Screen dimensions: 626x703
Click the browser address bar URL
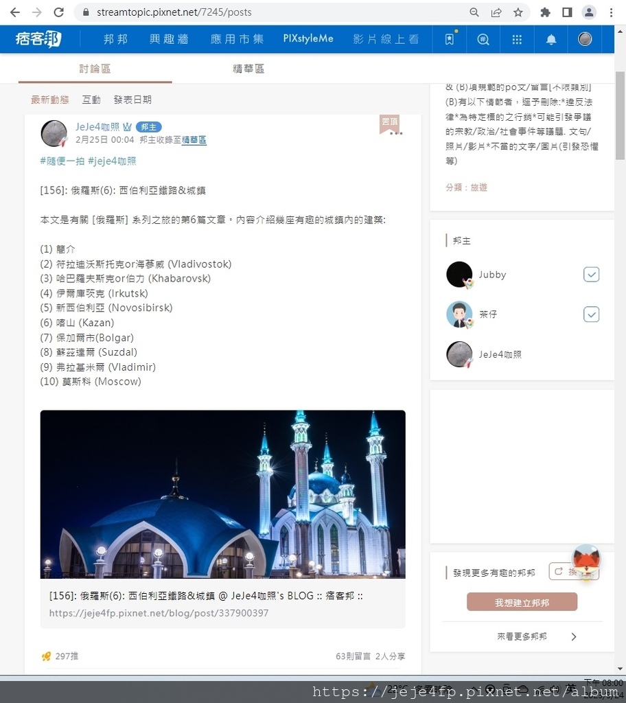pyautogui.click(x=174, y=12)
